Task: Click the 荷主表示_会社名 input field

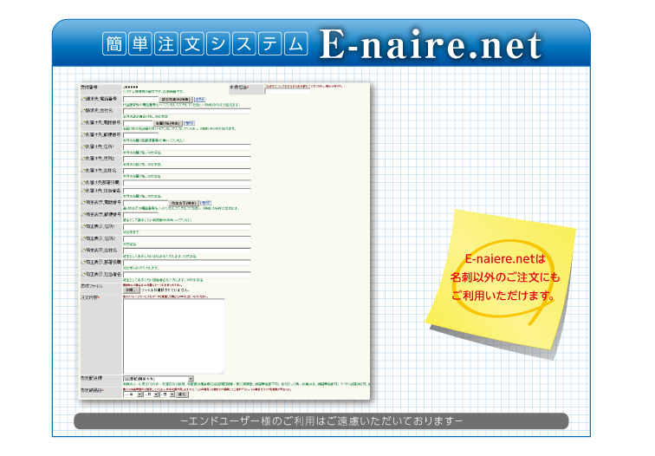Action: point(187,251)
